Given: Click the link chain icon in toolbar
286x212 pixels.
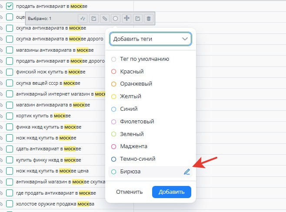Looking at the screenshot, I should 104,18.
